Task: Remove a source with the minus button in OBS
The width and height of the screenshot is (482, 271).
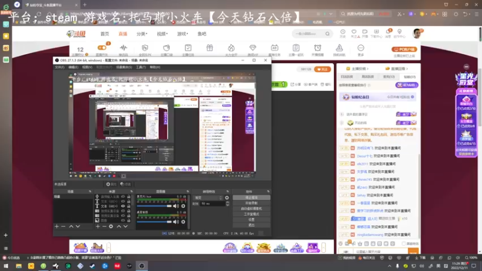Action: (104, 226)
